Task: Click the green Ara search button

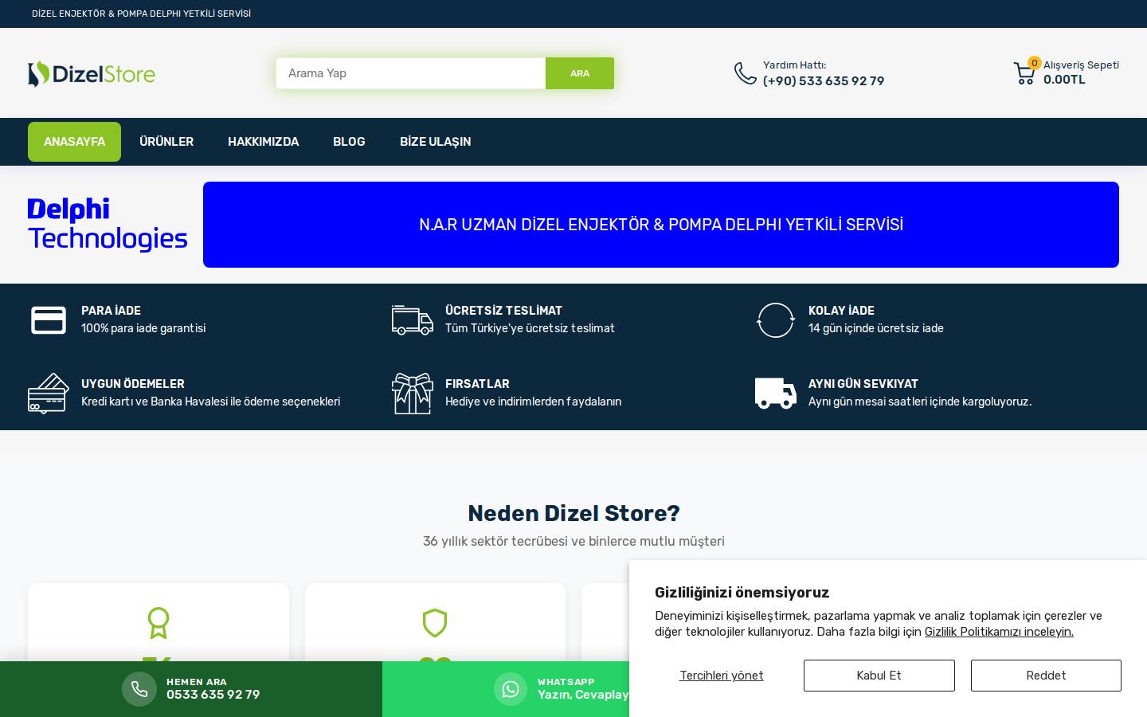Action: [580, 73]
